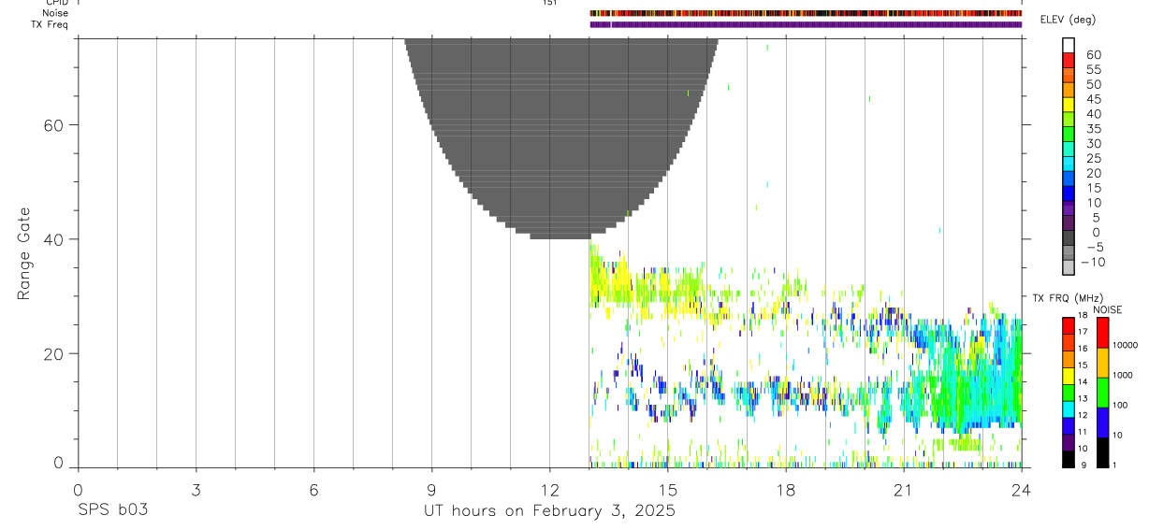Click the white top segment of ELEV colorbar
Screen dimensions: 1149x530
coord(1069,45)
